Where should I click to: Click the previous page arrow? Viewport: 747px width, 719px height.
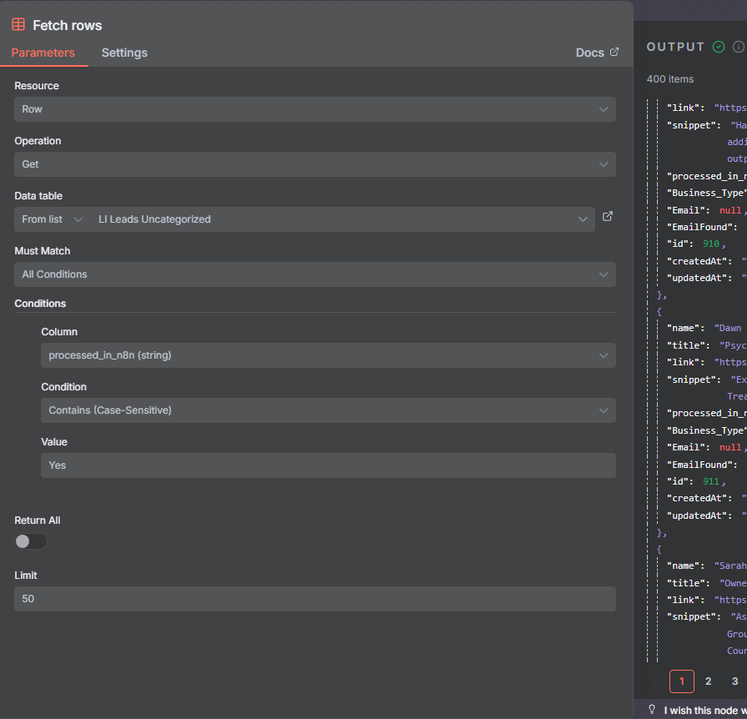click(x=656, y=681)
